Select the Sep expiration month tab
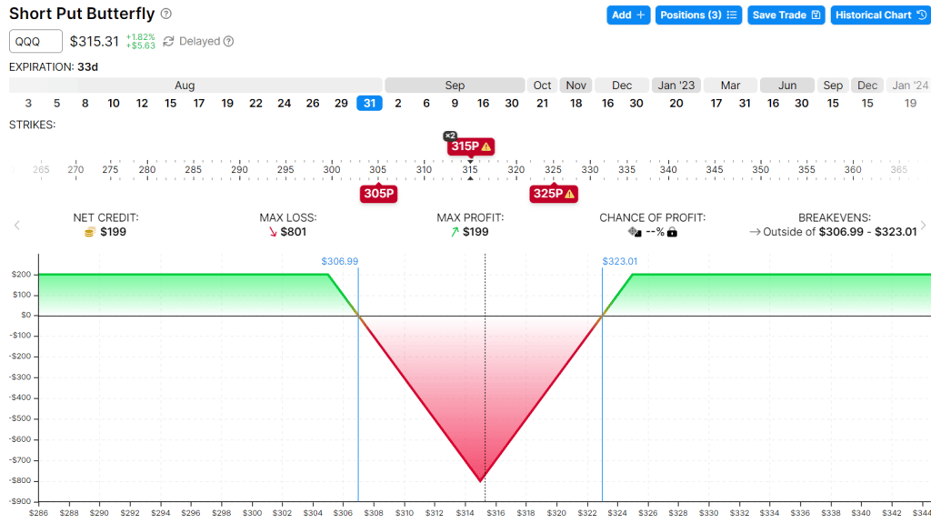The width and height of the screenshot is (931, 523). point(455,85)
